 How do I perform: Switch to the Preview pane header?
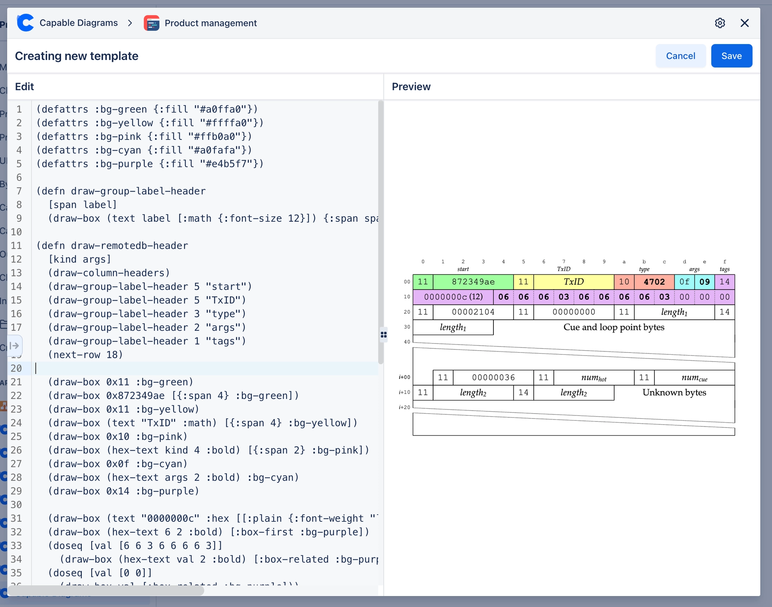coord(411,86)
